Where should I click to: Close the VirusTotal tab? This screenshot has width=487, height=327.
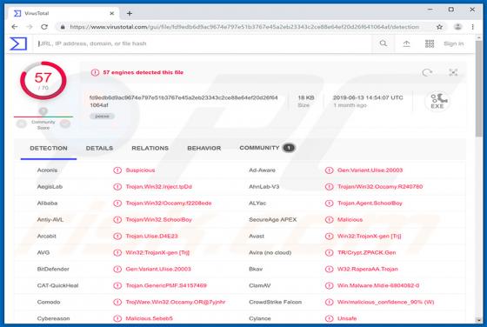click(x=112, y=13)
